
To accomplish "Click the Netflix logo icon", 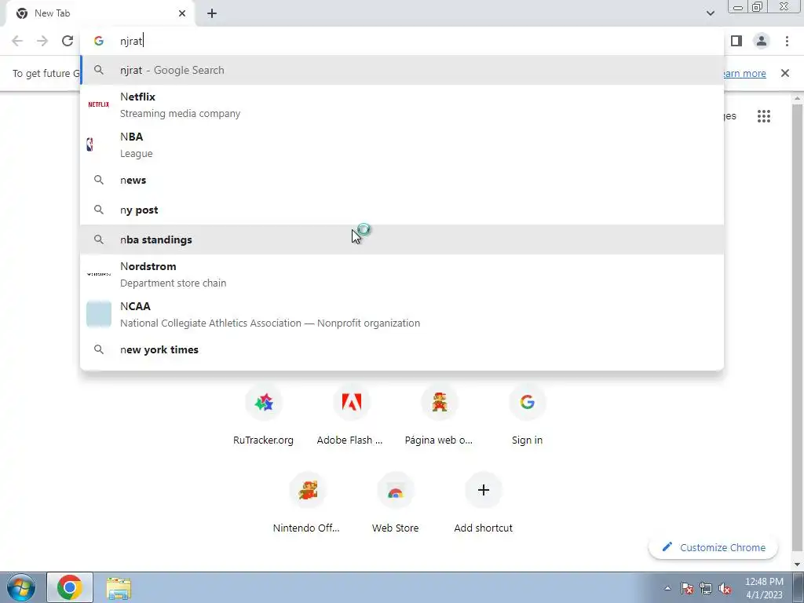I will [x=98, y=104].
